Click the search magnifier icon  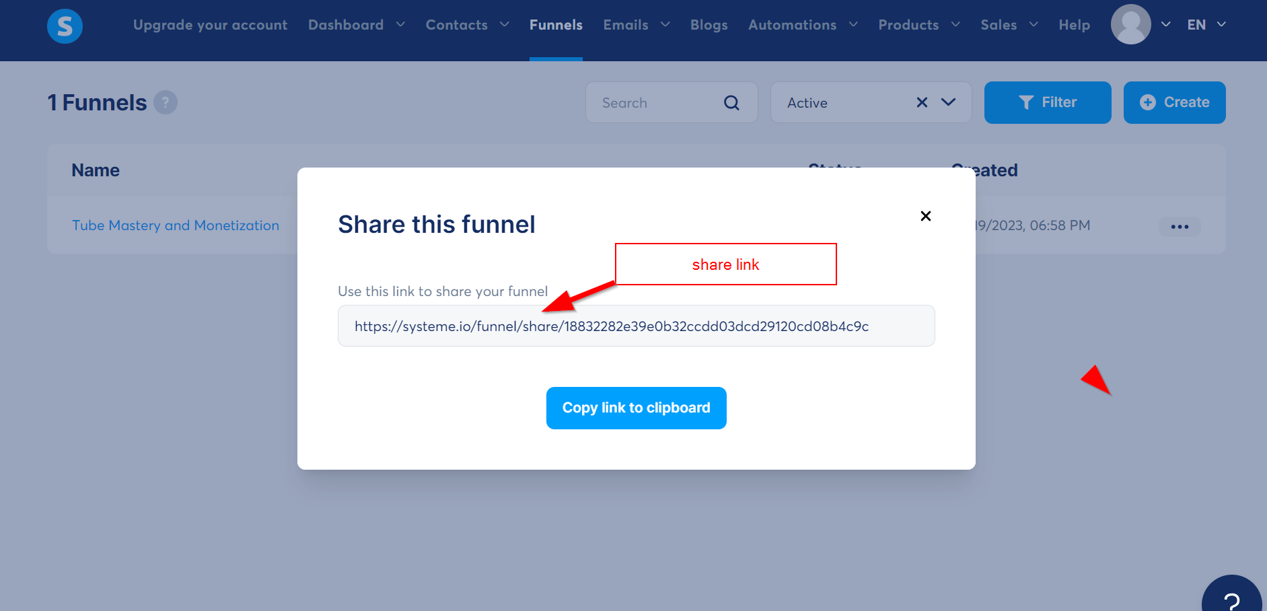click(x=731, y=103)
